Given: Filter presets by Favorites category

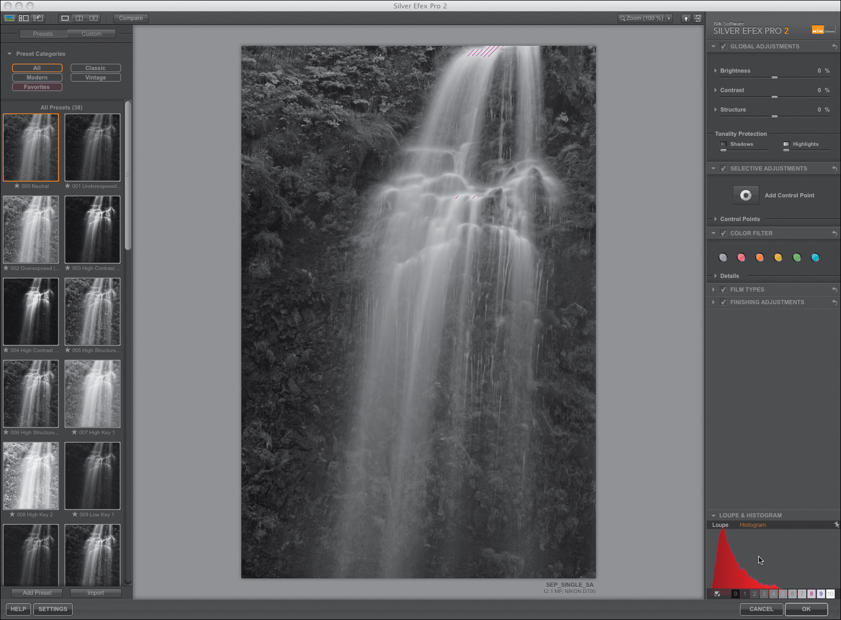Looking at the screenshot, I should [37, 87].
